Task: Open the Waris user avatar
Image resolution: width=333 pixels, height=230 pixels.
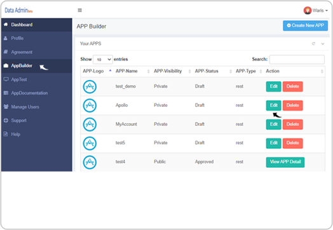Action: click(x=308, y=10)
